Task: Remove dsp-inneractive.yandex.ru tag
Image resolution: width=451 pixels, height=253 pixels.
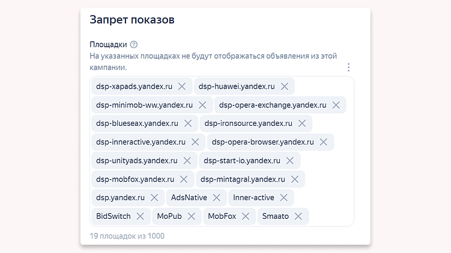Action: (195, 142)
